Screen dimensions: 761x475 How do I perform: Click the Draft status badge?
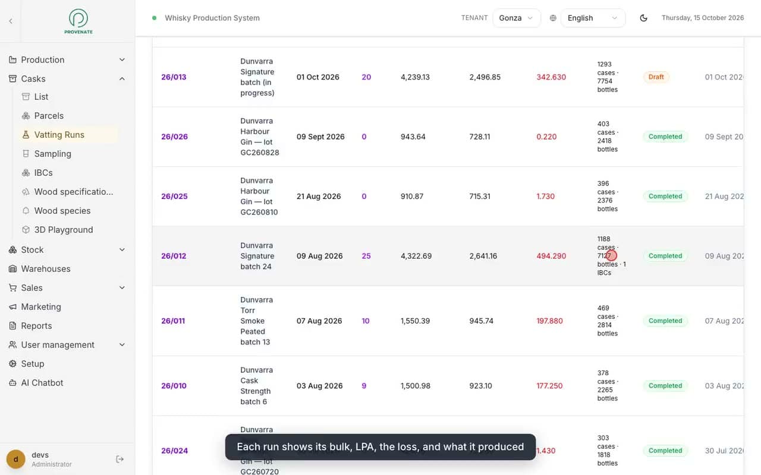coord(656,77)
